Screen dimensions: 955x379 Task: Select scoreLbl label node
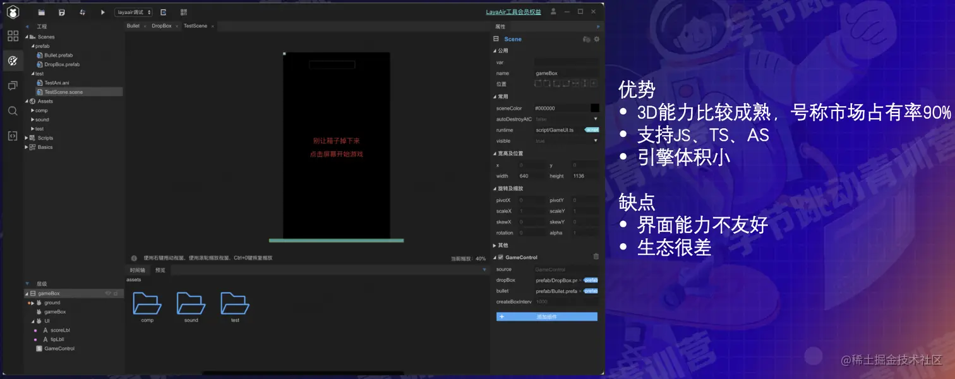tap(60, 330)
